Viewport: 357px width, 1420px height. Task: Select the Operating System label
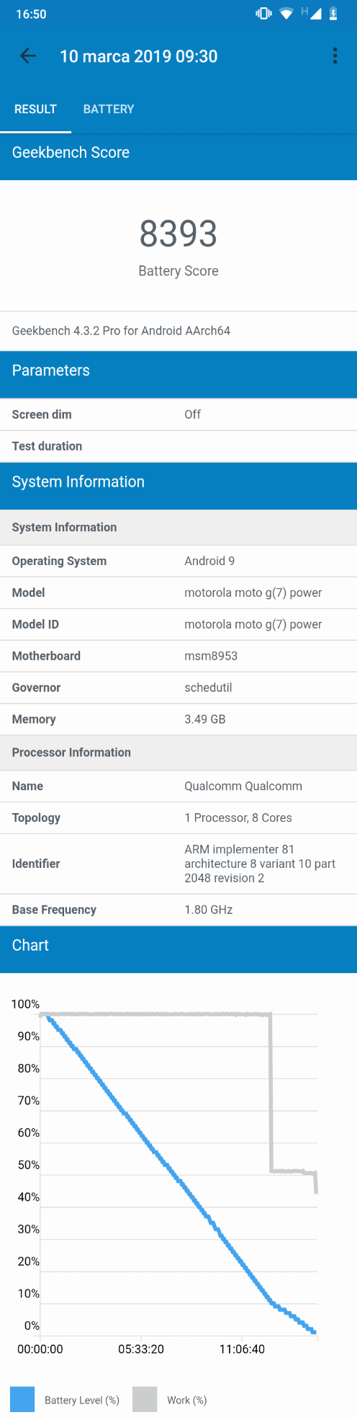59,561
